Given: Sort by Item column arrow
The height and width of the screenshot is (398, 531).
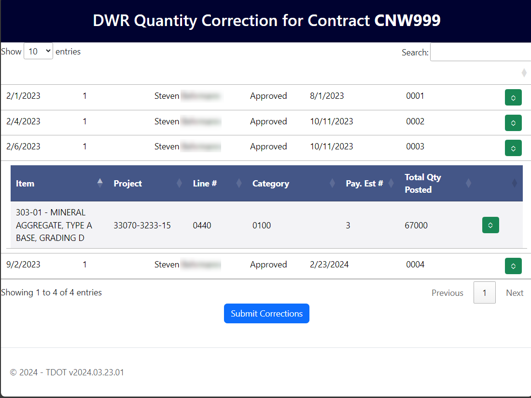Looking at the screenshot, I should click(x=100, y=183).
